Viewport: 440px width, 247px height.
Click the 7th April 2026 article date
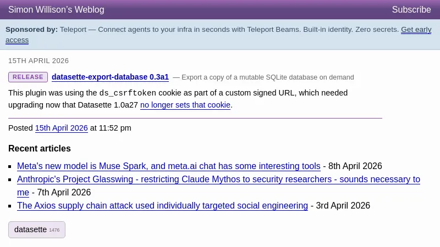click(x=64, y=192)
